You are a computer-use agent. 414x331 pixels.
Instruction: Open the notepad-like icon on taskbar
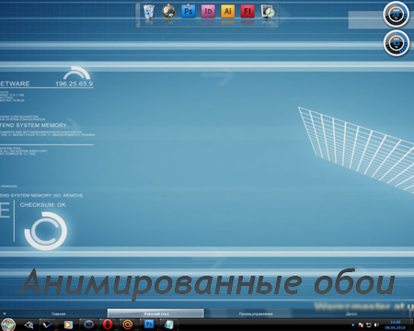169,325
